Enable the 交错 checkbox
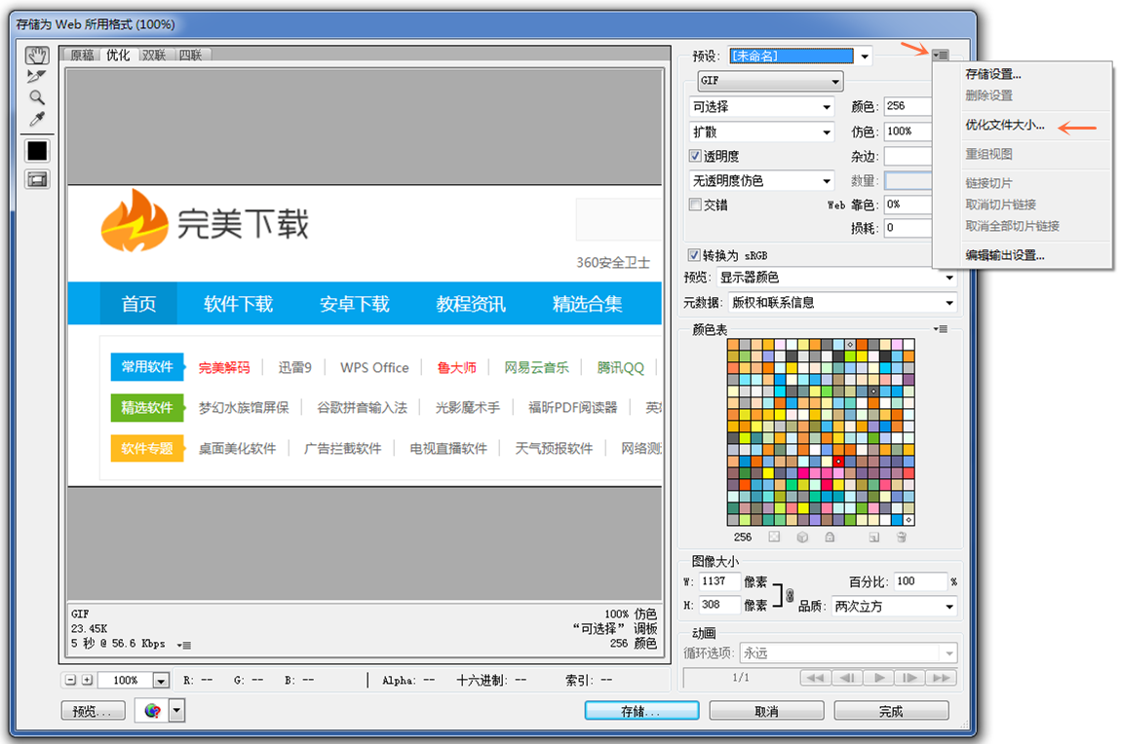The image size is (1121, 744). tap(696, 205)
